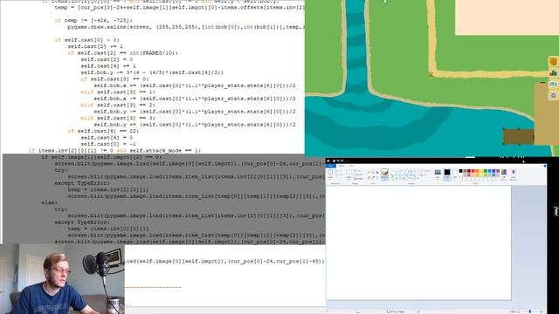
Task: Pick the purple swatch in Paint palette
Action: [498, 171]
